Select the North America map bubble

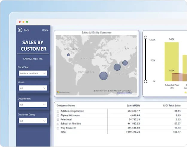(x=69, y=55)
